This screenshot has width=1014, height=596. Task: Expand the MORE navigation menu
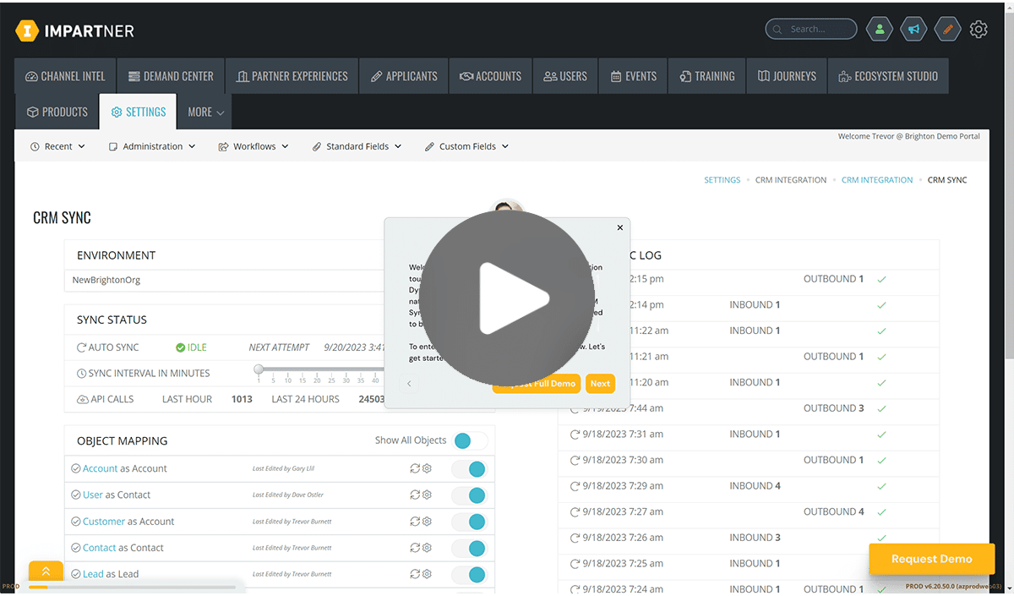coord(206,112)
